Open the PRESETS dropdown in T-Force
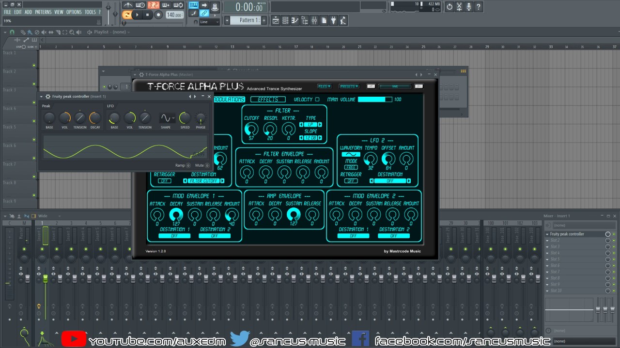 [349, 87]
